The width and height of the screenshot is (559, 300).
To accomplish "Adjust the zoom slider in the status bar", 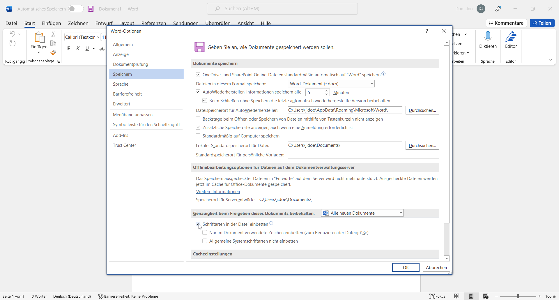I will [519, 296].
